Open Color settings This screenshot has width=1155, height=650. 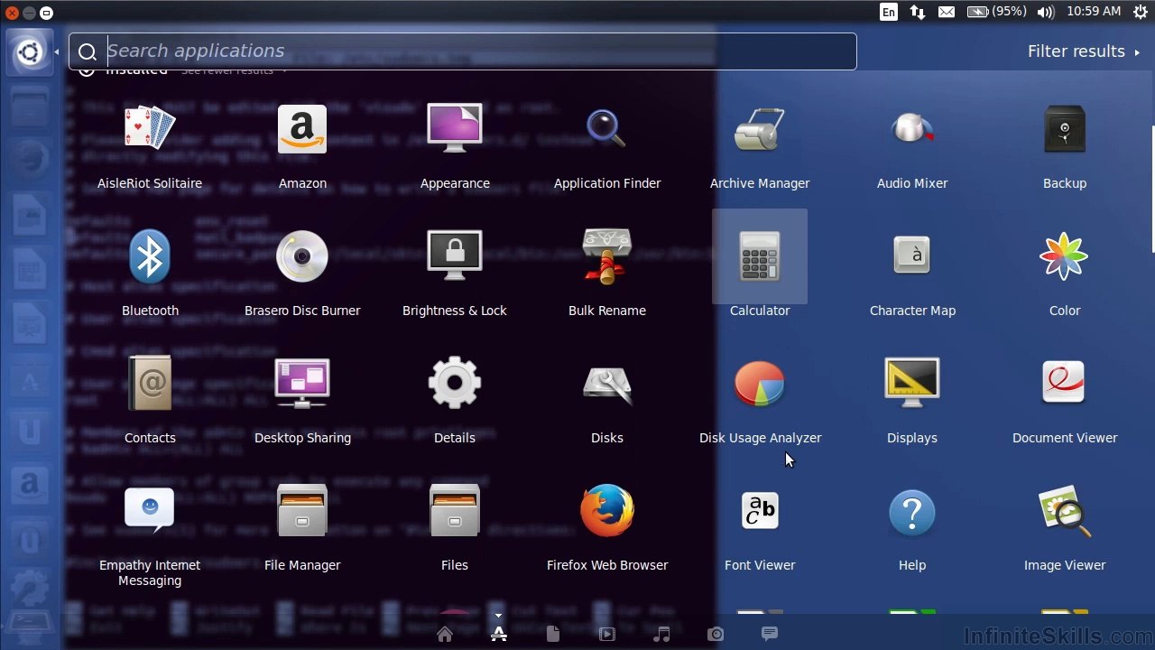(x=1065, y=273)
